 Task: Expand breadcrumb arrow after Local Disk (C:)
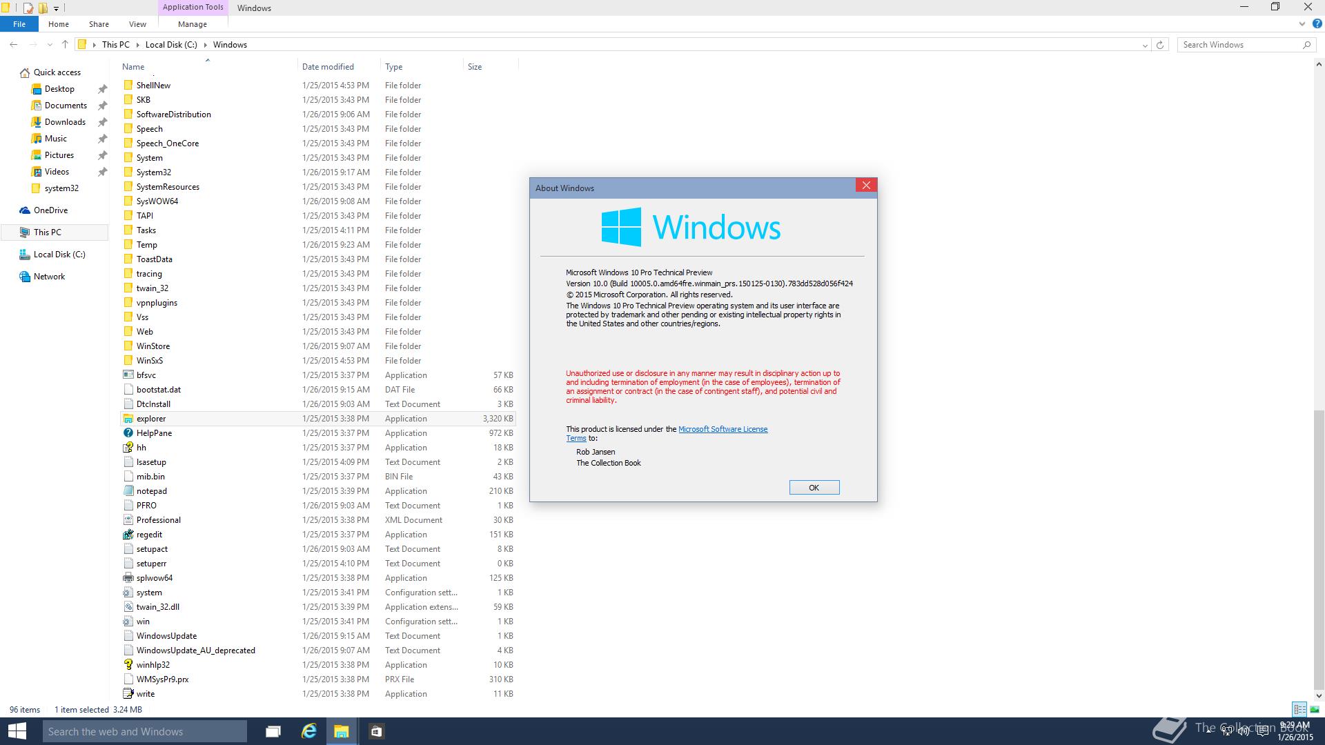click(x=205, y=45)
